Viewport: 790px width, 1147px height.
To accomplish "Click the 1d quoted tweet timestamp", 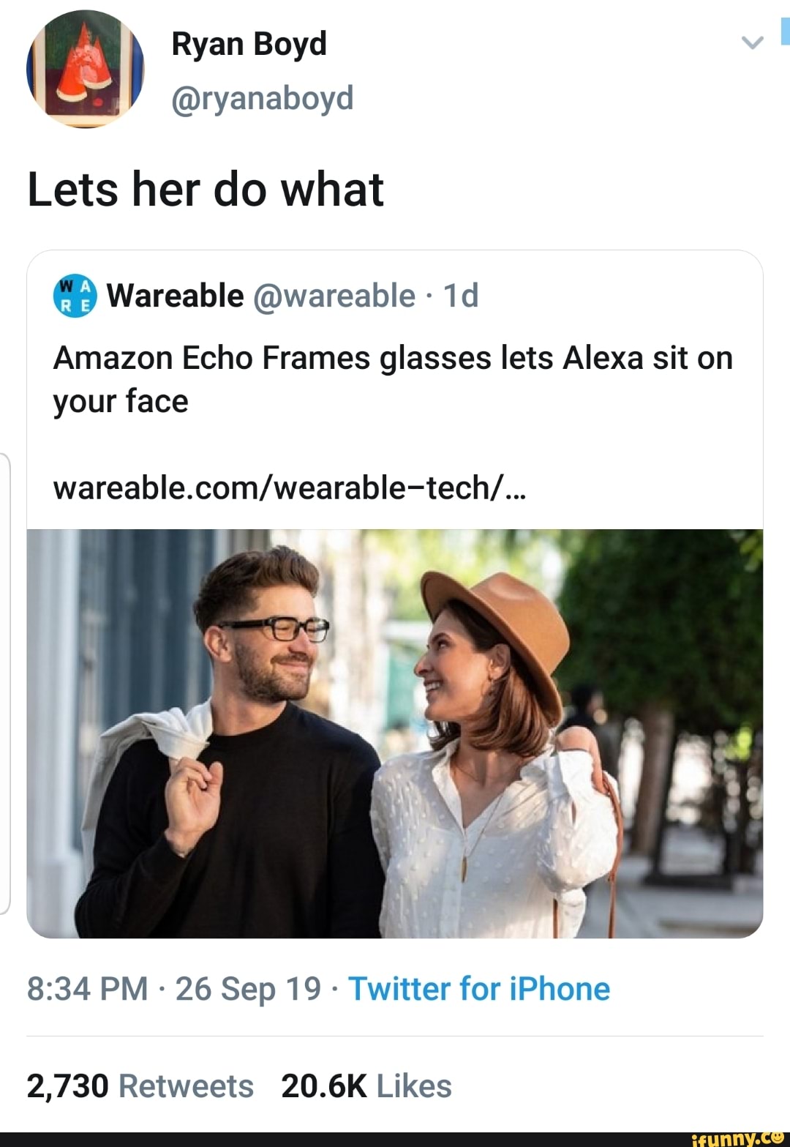I will [x=461, y=296].
